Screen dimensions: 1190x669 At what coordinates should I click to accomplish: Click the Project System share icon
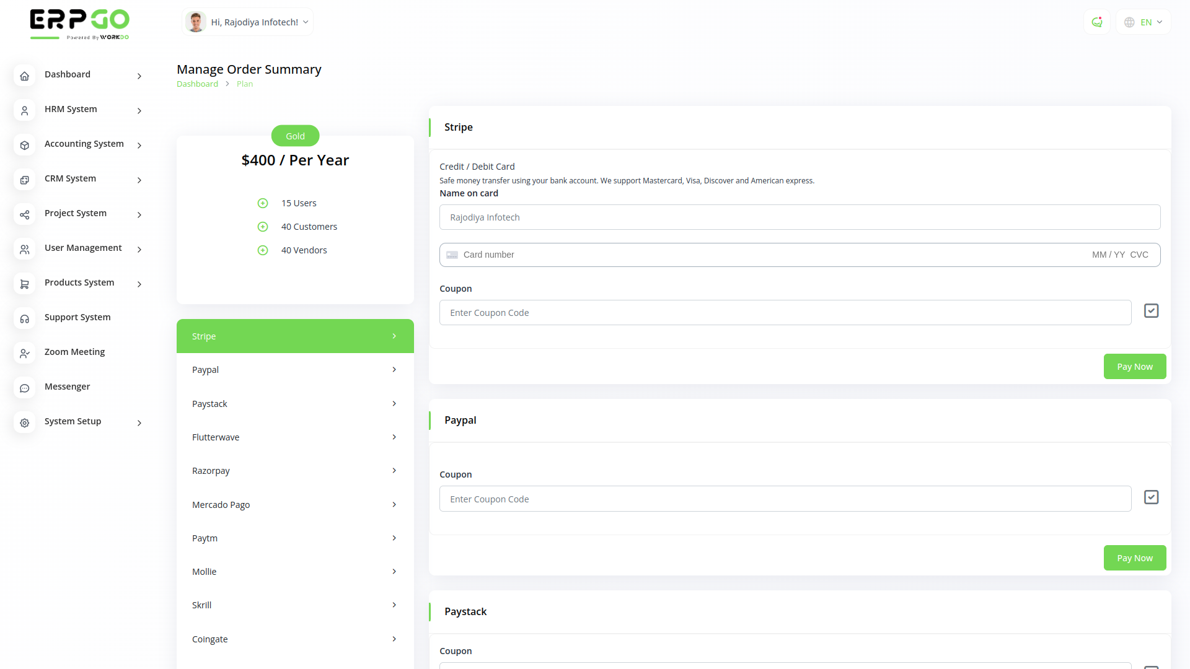[x=25, y=215]
